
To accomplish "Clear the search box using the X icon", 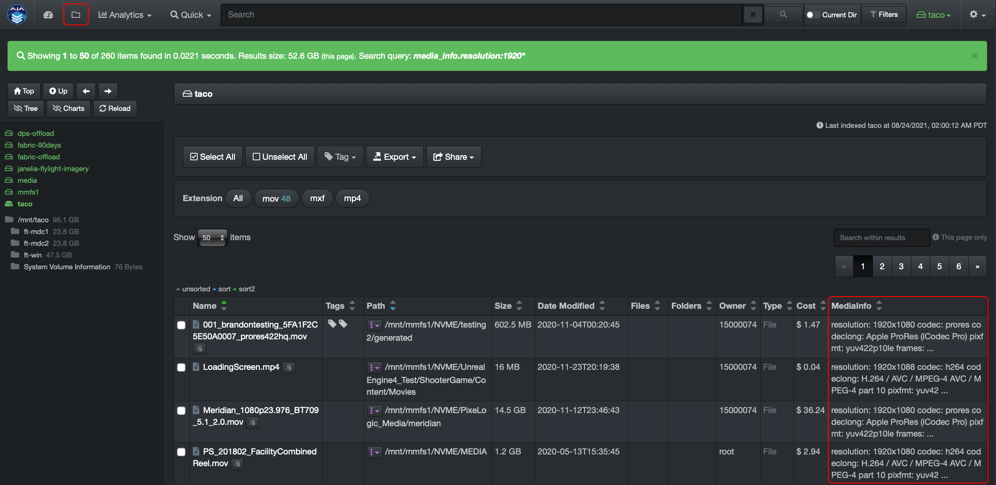I will point(753,15).
